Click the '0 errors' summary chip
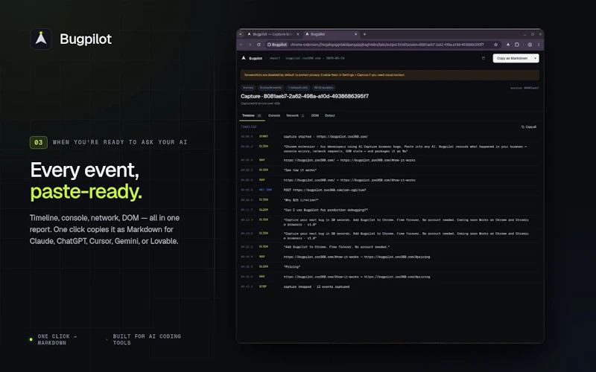Screen dimensions: 596x372 pyautogui.click(x=248, y=88)
